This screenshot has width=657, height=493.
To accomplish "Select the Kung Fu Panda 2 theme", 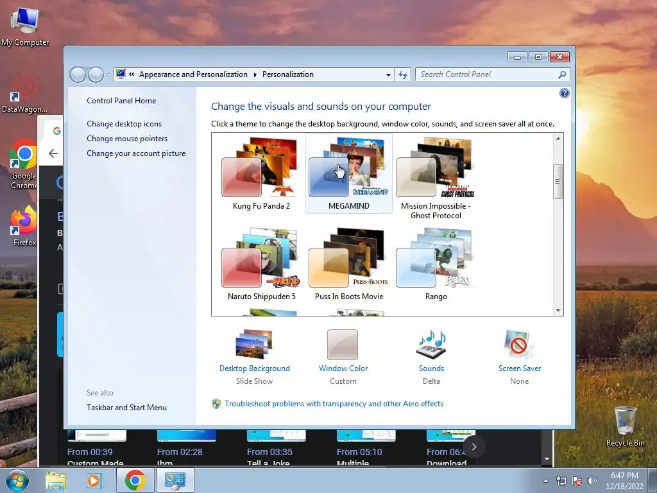I will (x=261, y=173).
